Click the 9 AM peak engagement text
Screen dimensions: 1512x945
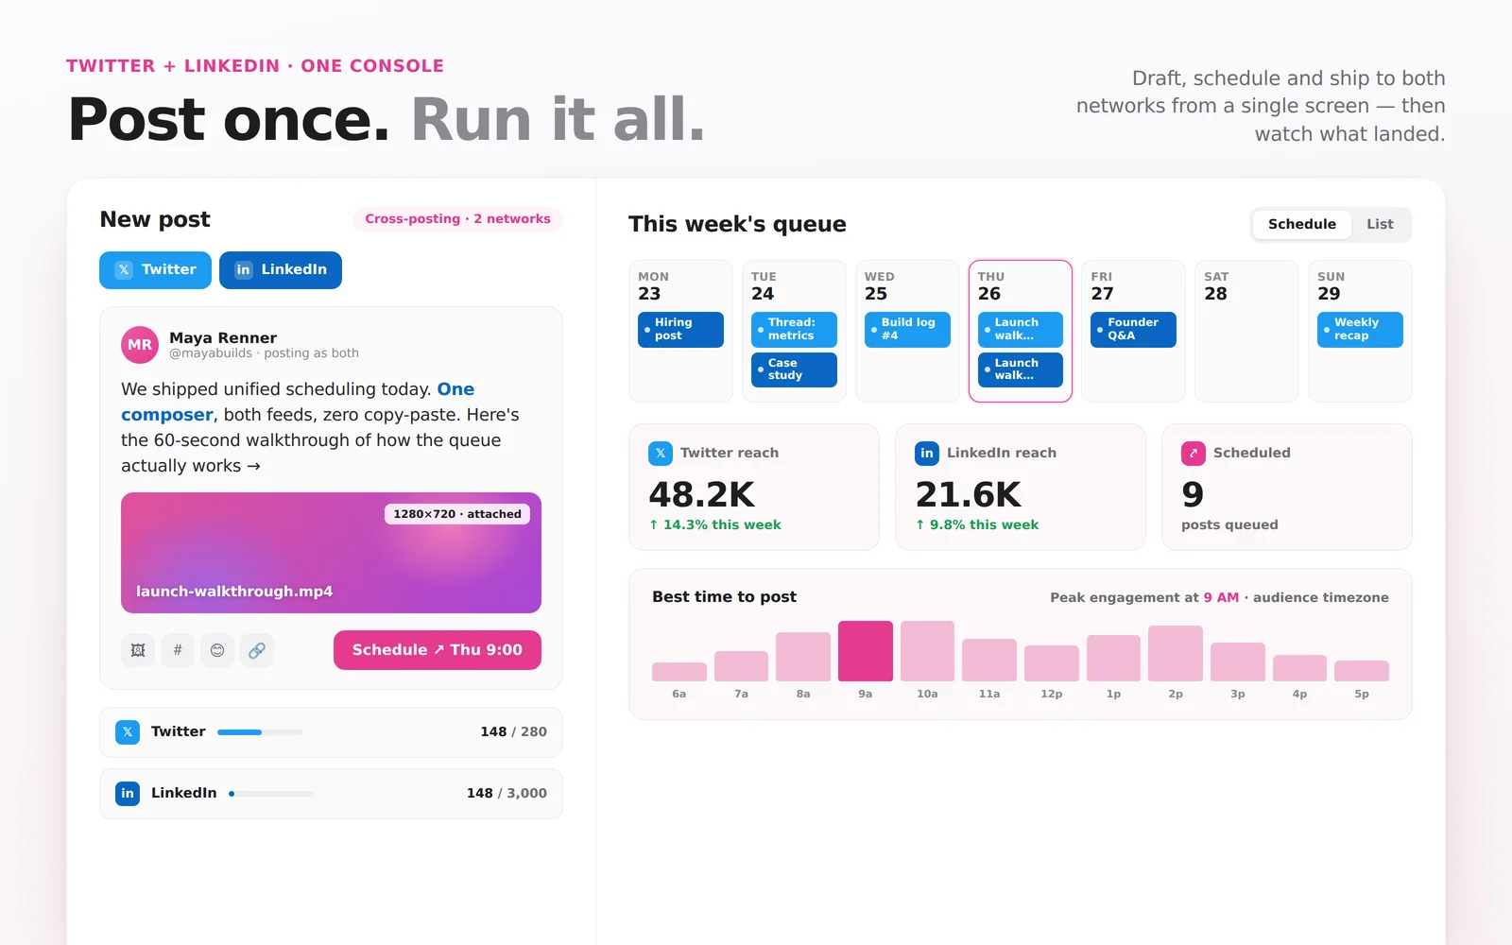(x=1221, y=598)
